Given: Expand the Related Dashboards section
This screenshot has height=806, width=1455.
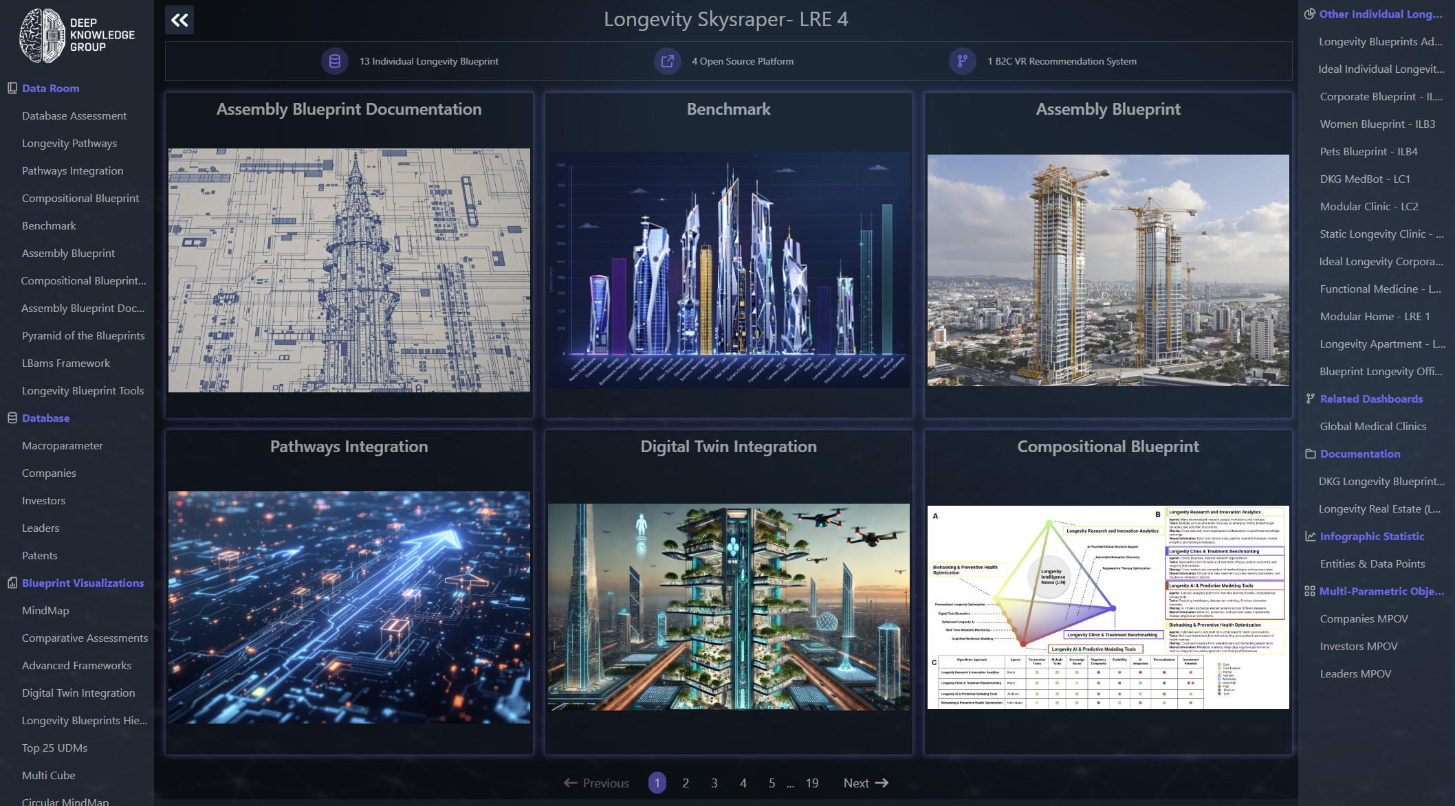Looking at the screenshot, I should point(1371,399).
